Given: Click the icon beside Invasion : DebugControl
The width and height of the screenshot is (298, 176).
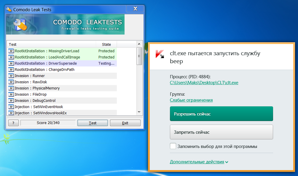Looking at the screenshot, I should [11, 100].
